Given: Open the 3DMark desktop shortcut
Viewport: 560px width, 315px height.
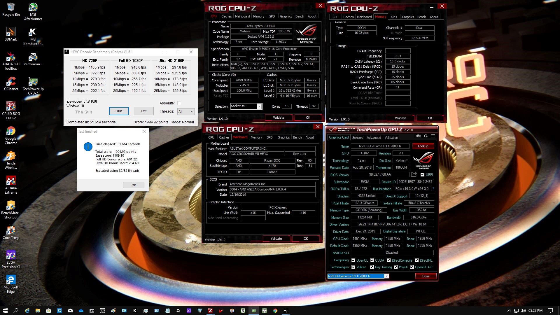Looking at the screenshot, I should 11,34.
